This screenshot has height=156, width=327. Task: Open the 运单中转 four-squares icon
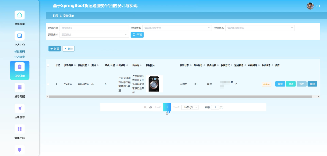pos(19,129)
